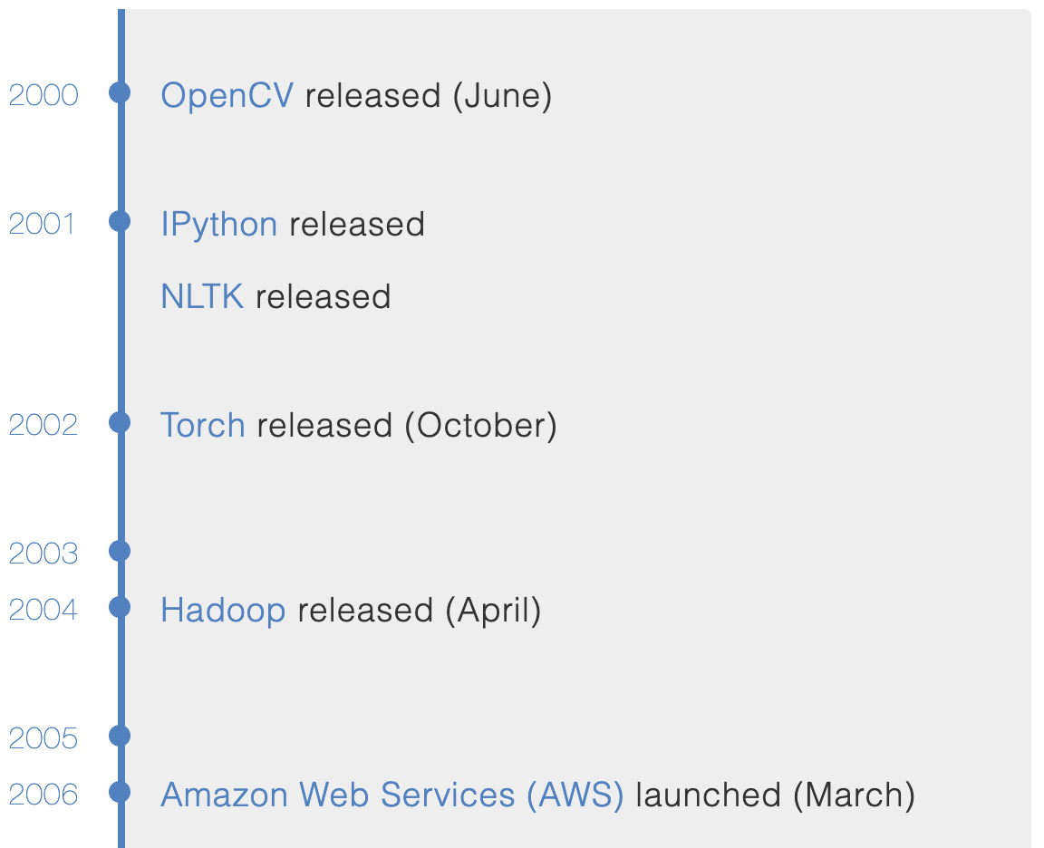
Task: Click the 2003 timeline dot
Action: point(120,551)
